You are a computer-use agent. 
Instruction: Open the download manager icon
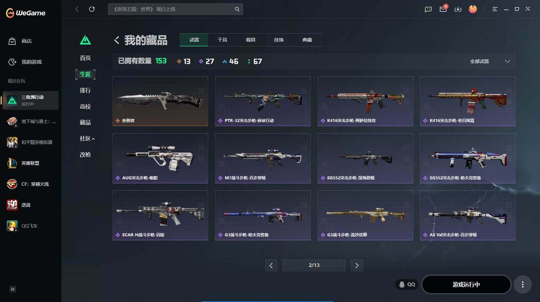click(458, 9)
